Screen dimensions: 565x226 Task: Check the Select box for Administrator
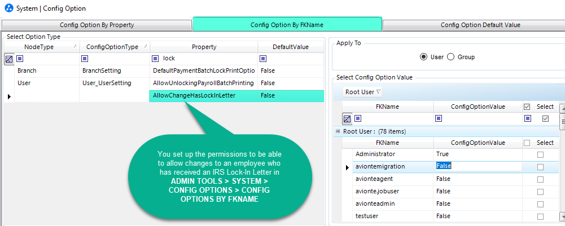click(541, 154)
